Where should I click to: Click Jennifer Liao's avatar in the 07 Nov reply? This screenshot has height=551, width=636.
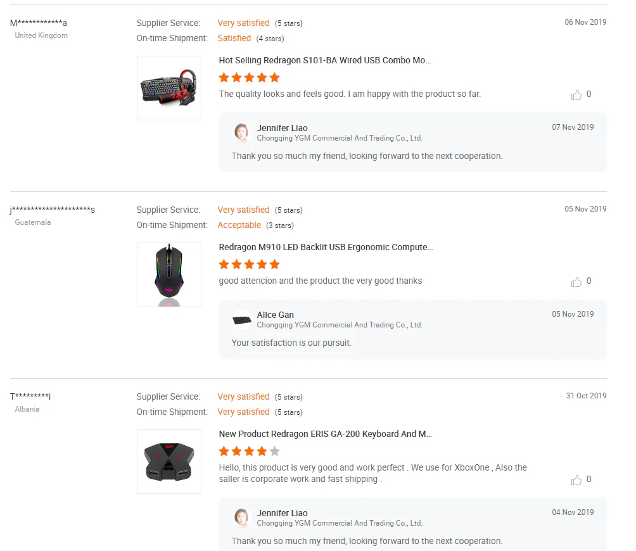click(241, 132)
